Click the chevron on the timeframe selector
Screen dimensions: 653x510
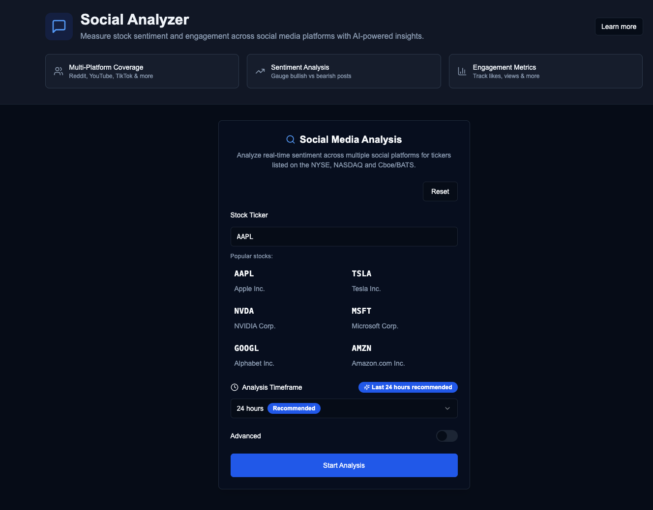(x=447, y=408)
